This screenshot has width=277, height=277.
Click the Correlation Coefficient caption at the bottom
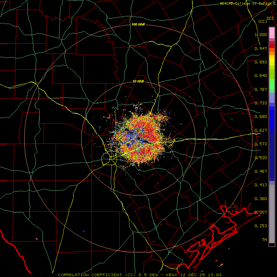140,275
